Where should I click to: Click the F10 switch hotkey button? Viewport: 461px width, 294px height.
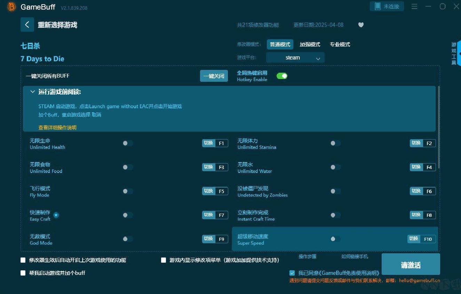tap(422, 239)
